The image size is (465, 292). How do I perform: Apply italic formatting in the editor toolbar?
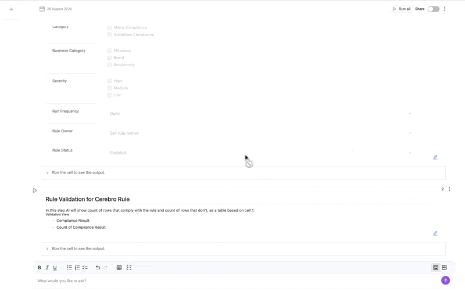pos(47,268)
